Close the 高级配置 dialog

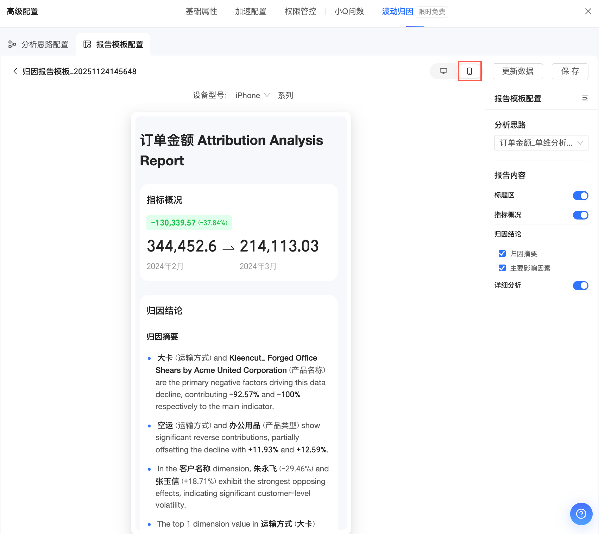point(588,12)
